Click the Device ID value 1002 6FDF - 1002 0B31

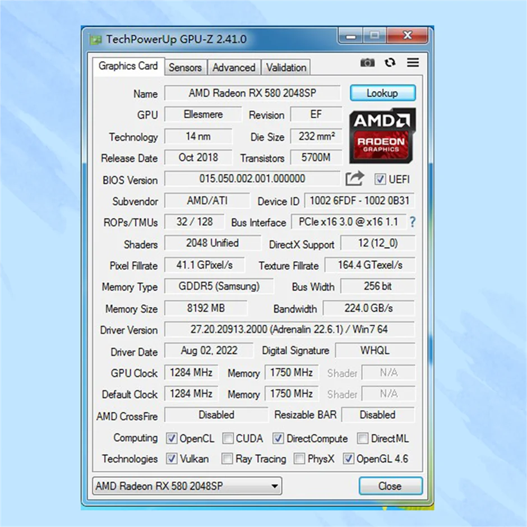pos(359,201)
